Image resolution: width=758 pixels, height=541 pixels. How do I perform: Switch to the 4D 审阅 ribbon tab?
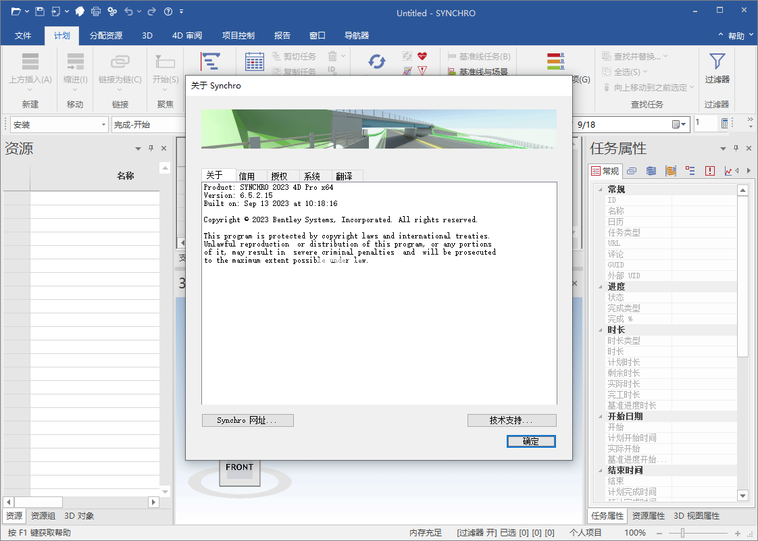pyautogui.click(x=187, y=35)
